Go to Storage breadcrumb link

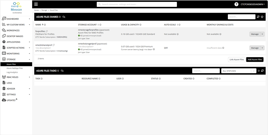click(44, 10)
